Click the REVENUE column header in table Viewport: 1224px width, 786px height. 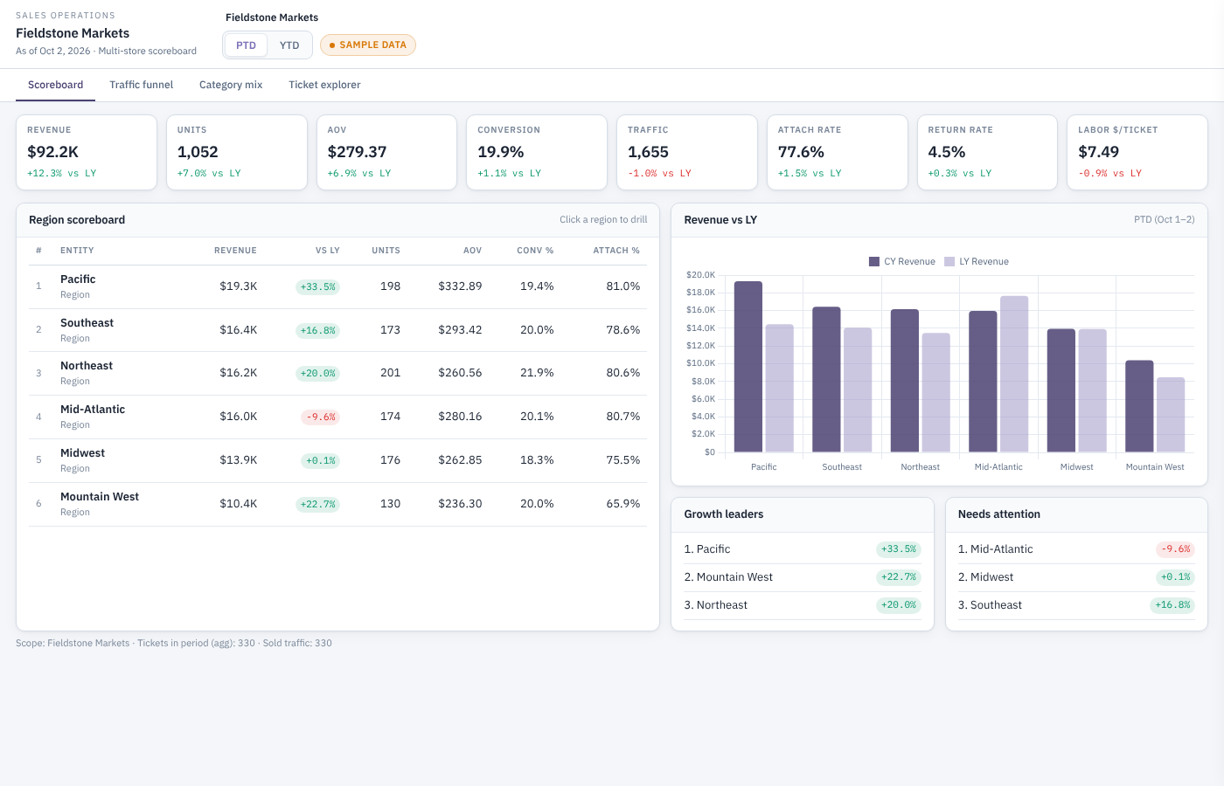tap(235, 251)
